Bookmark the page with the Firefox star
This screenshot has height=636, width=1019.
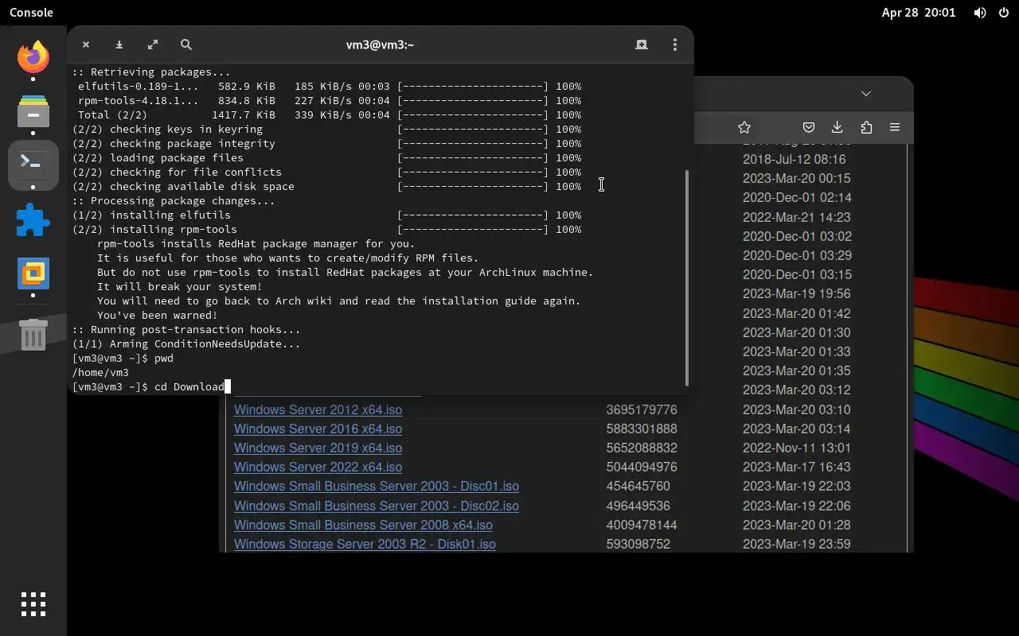[744, 127]
